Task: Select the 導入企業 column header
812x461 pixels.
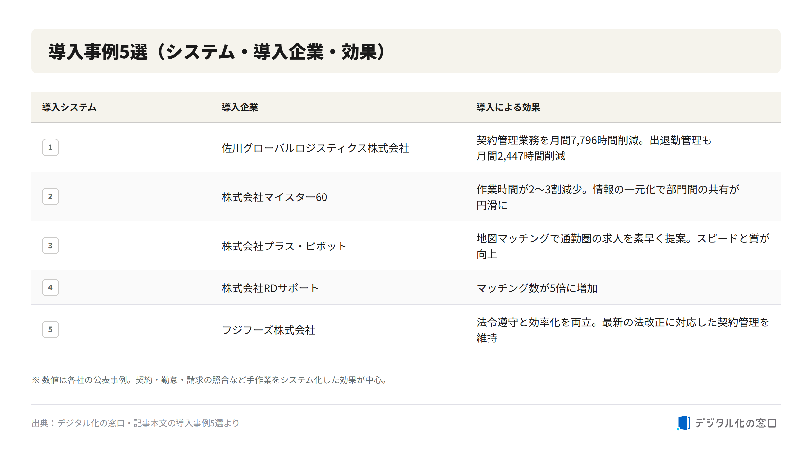Action: (x=240, y=107)
